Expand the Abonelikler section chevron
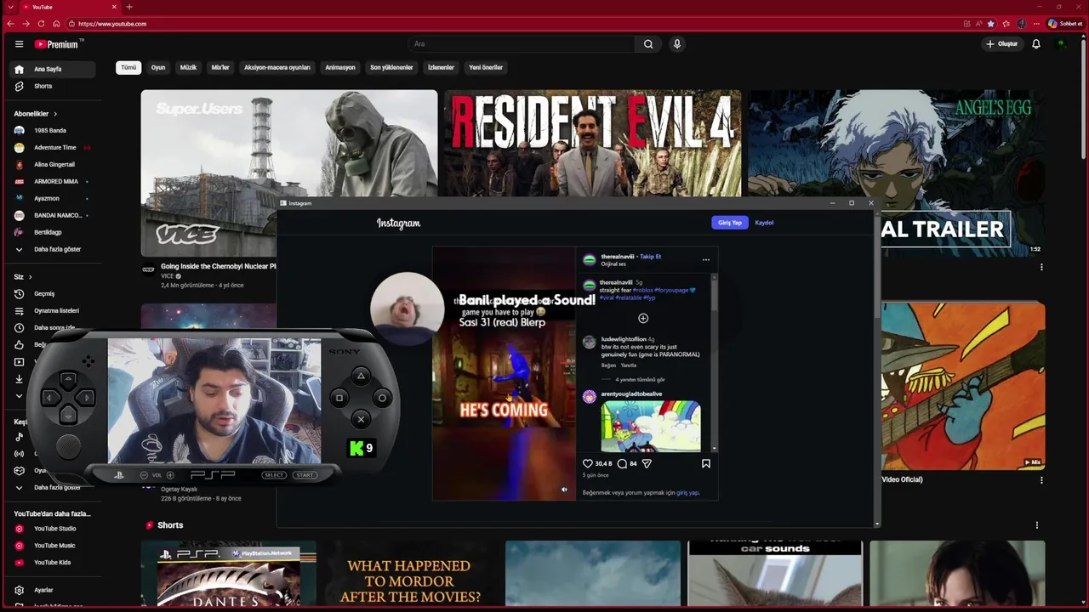Image resolution: width=1089 pixels, height=612 pixels. [55, 114]
